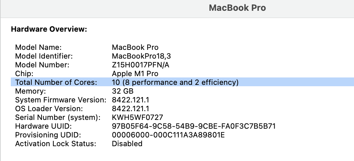The image size is (354, 161).
Task: Select the Activation Lock Status value Disabled
Action: click(127, 144)
